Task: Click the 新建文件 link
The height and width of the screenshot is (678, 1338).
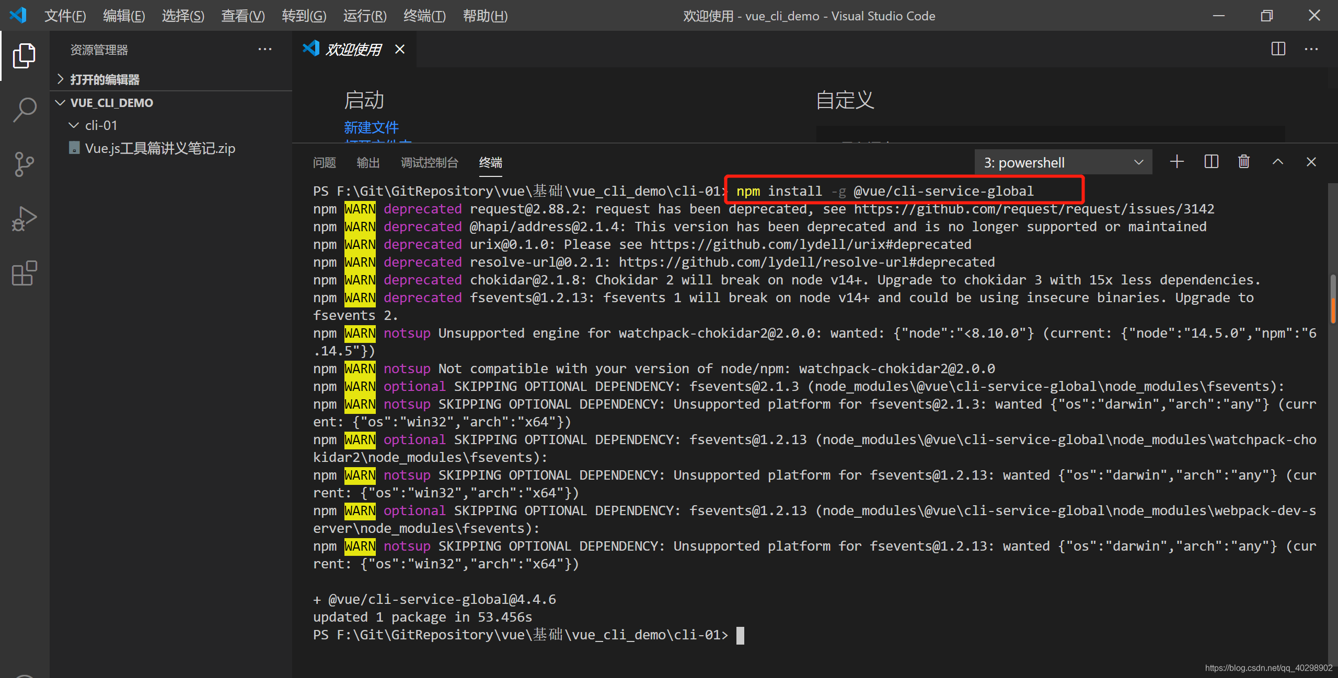Action: point(371,127)
